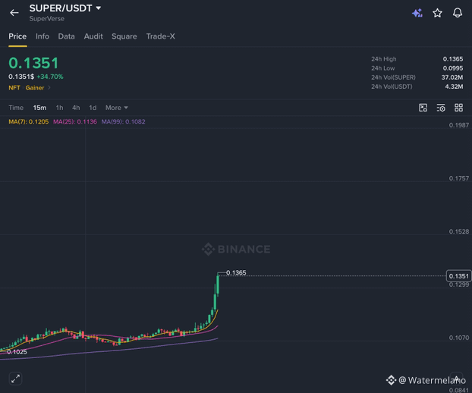Image resolution: width=472 pixels, height=393 pixels.
Task: Open the Audit tab
Action: [x=93, y=36]
